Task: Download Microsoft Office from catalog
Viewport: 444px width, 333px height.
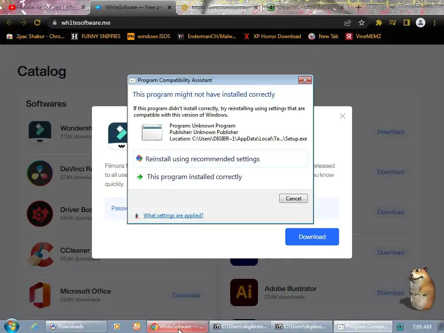Action: [186, 295]
